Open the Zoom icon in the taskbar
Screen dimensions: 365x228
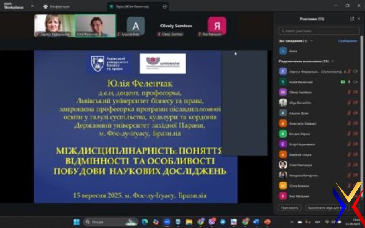167,222
